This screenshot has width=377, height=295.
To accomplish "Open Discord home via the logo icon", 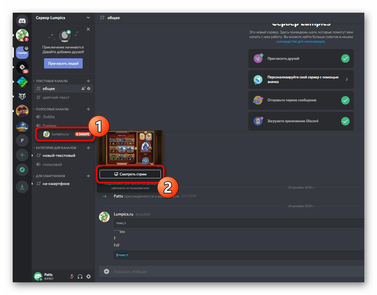I will (x=22, y=20).
